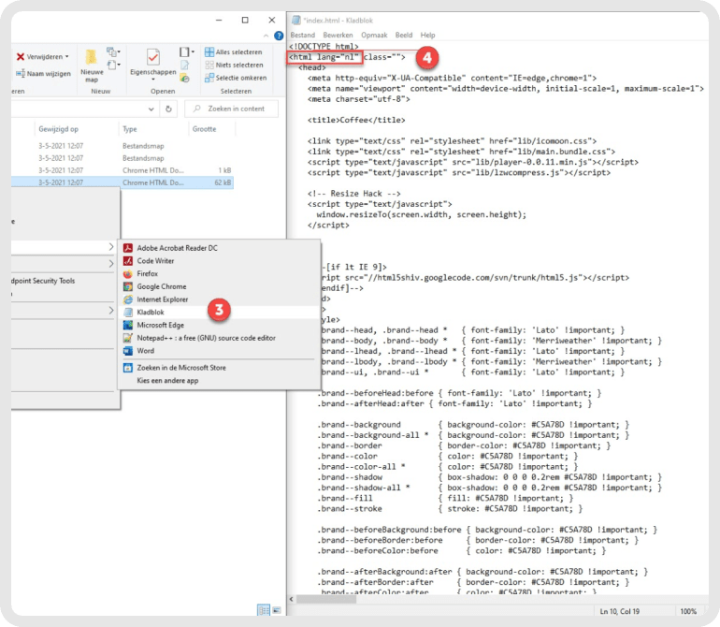Sort by Grootte column header
Image resolution: width=720 pixels, height=627 pixels.
[205, 129]
